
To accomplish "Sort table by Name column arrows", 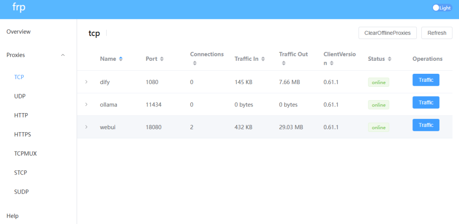I will click(121, 59).
